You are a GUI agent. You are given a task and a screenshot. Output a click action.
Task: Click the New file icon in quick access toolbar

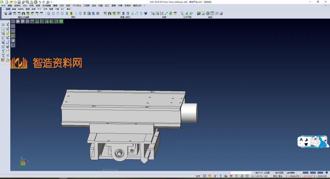click(x=7, y=2)
